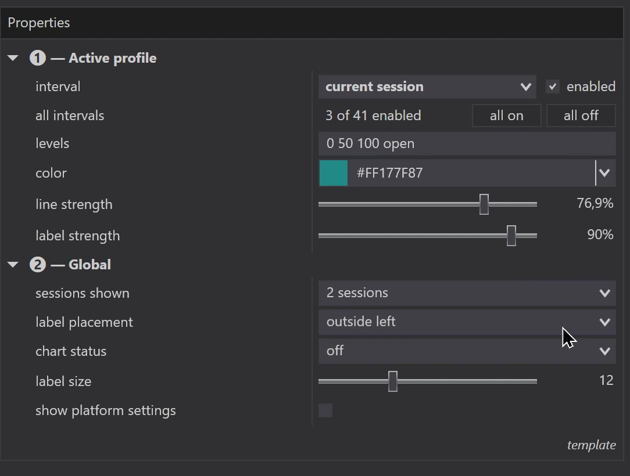Open the label placement dropdown
630x476 pixels.
coord(467,322)
